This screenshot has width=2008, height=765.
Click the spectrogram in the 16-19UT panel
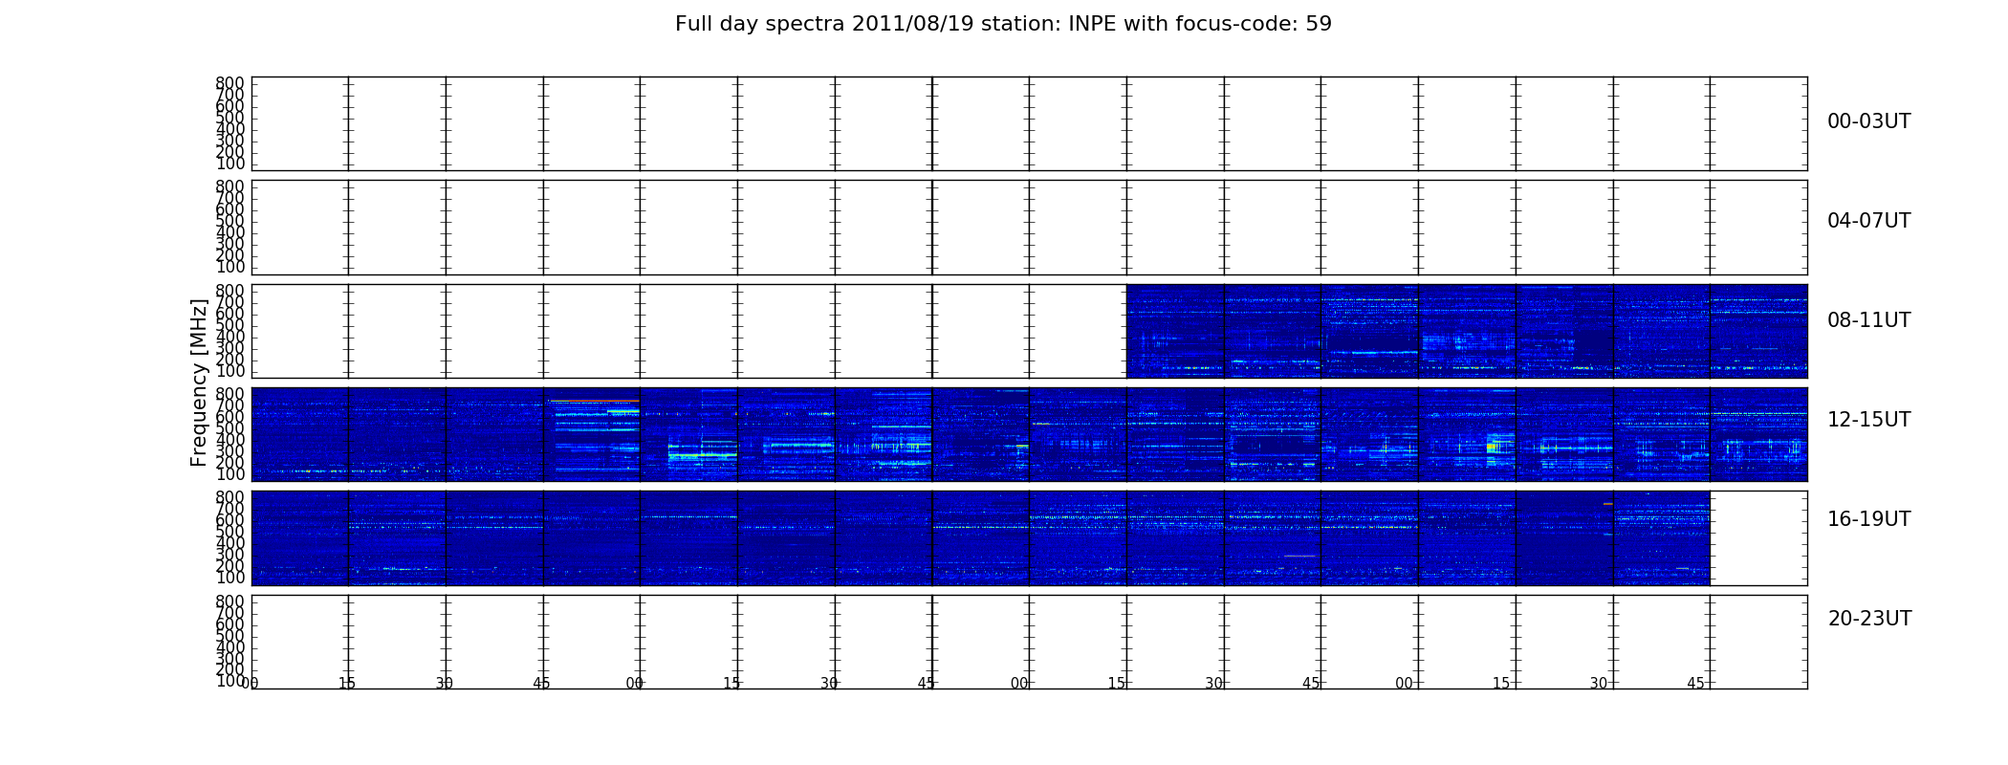tap(980, 538)
